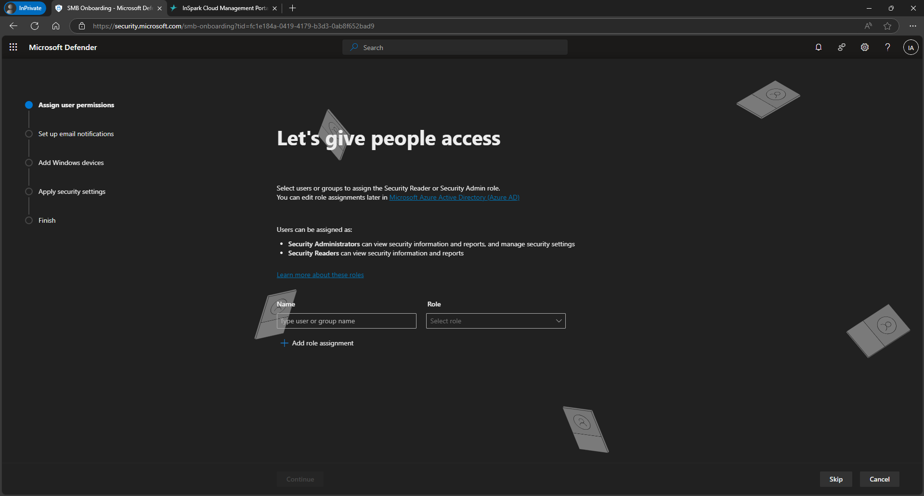
Task: Open the IA account avatar menu
Action: pos(911,48)
